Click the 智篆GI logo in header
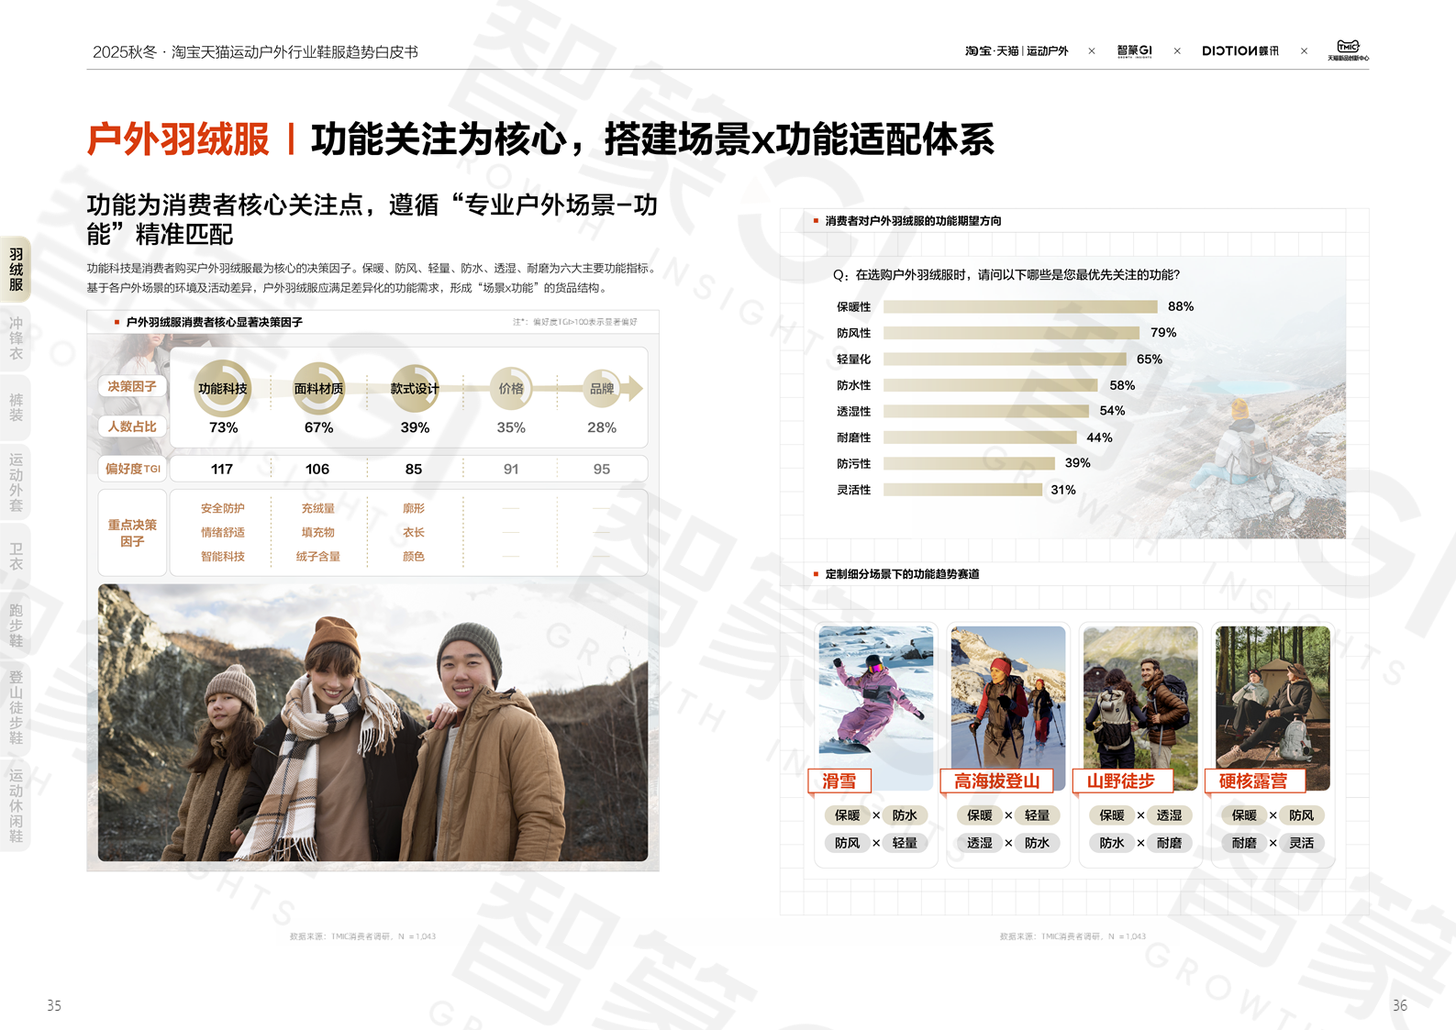 [1134, 51]
